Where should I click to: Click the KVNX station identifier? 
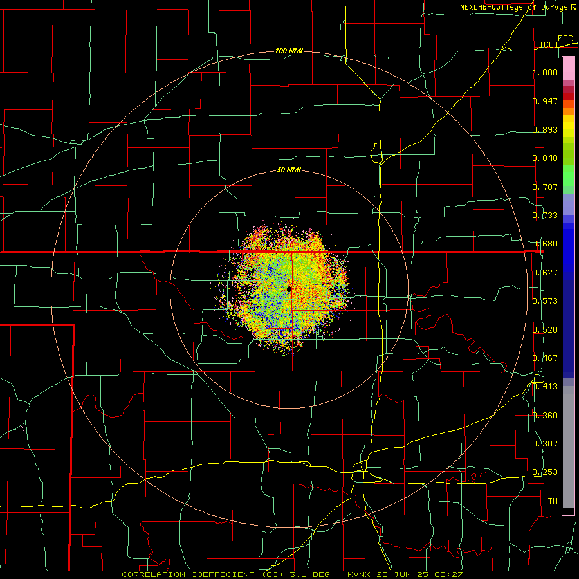pos(359,574)
